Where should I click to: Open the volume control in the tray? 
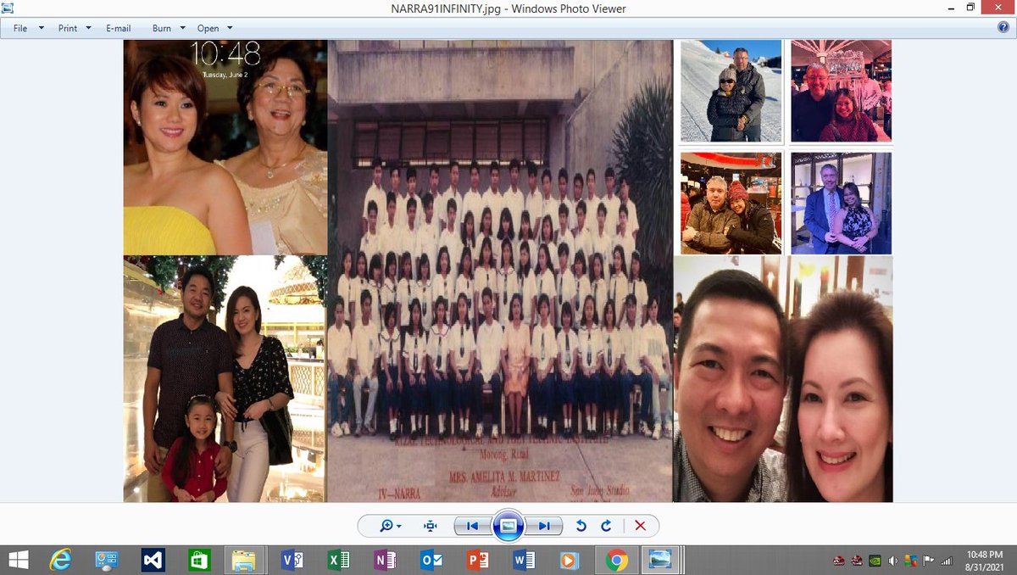coord(892,561)
